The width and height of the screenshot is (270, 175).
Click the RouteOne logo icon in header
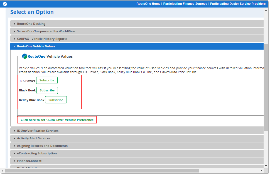5,4
